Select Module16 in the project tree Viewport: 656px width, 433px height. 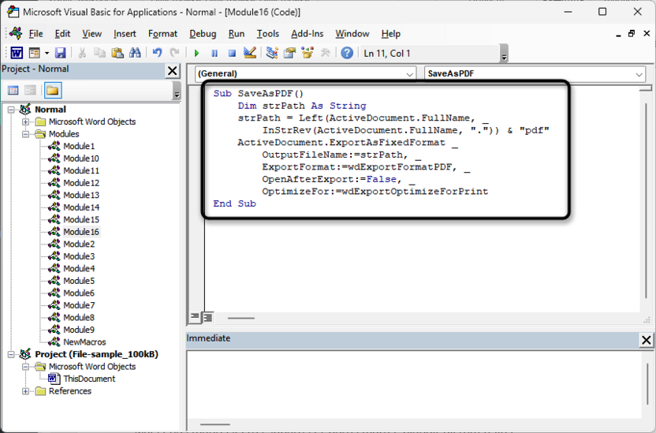coord(81,232)
